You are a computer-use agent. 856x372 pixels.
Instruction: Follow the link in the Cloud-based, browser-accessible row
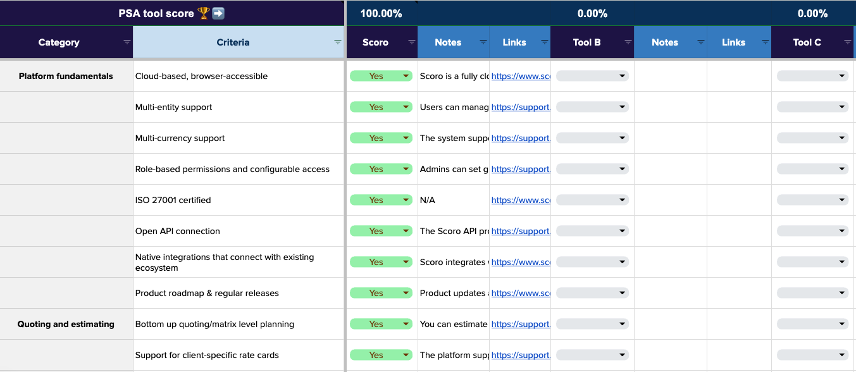tap(521, 76)
